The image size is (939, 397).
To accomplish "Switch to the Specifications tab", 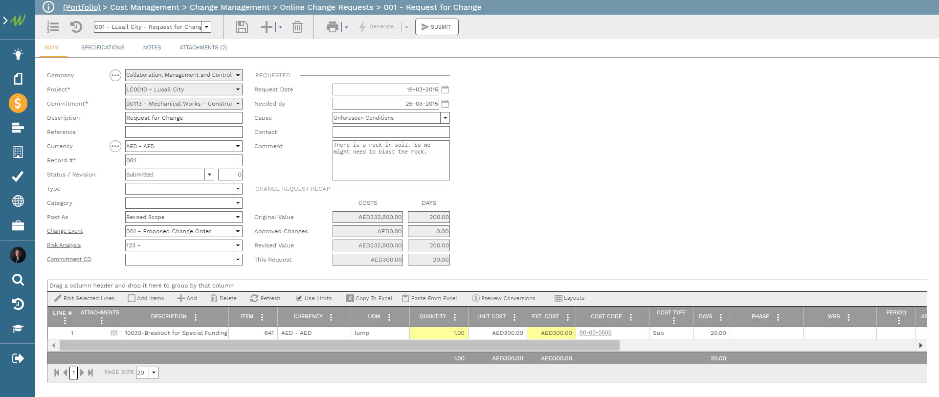I will pyautogui.click(x=103, y=47).
